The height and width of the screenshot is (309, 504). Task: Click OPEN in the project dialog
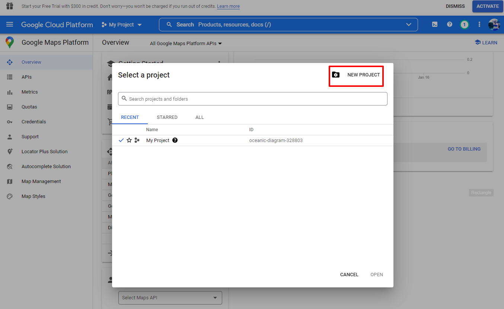[377, 275]
